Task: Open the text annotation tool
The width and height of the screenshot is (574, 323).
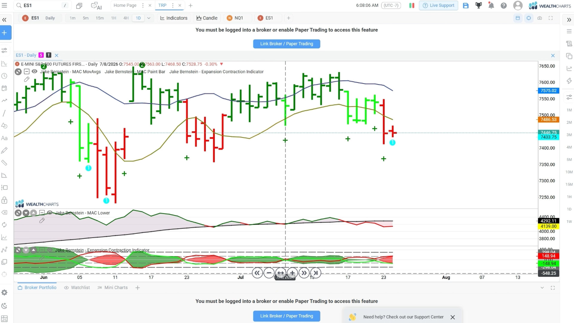Action: click(4, 138)
